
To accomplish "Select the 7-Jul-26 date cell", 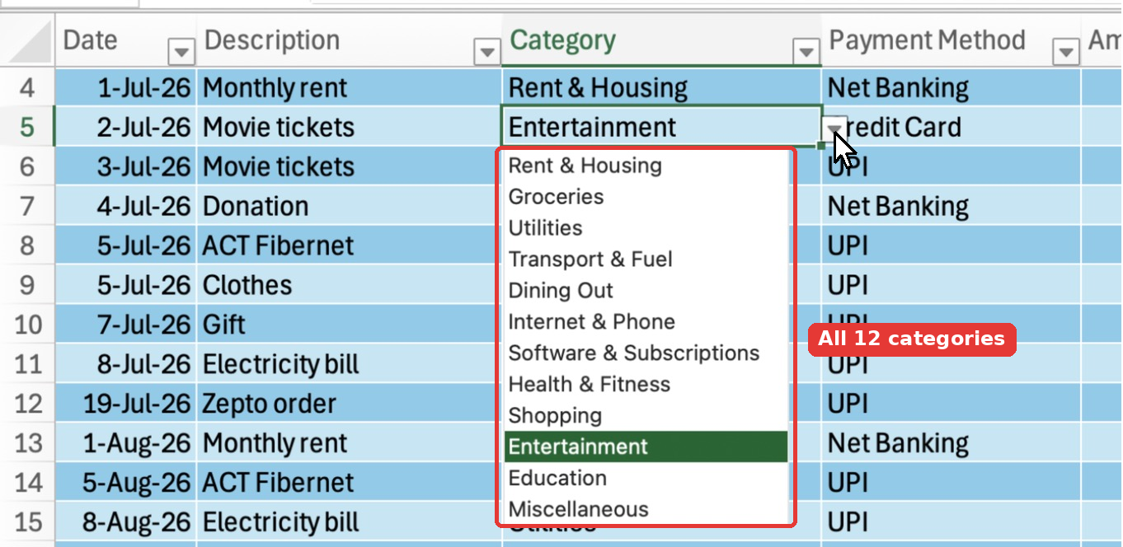I will pyautogui.click(x=125, y=325).
